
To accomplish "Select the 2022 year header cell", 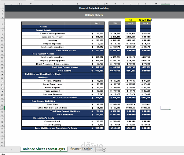I will click(115, 23).
